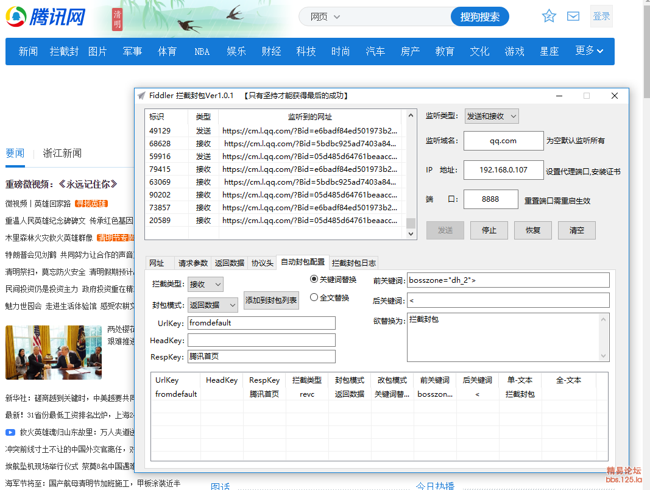This screenshot has width=650, height=490.
Task: Switch to the 要闻 news tab
Action: point(15,154)
